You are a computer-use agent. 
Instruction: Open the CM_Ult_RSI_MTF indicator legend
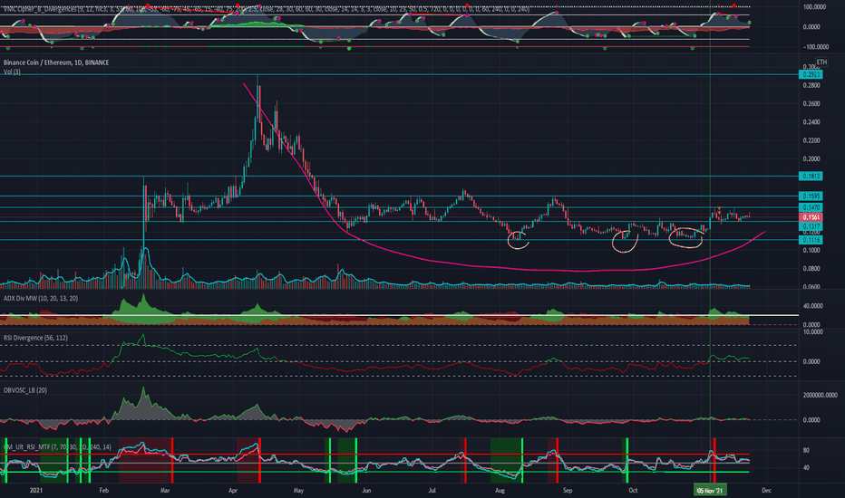coord(57,447)
